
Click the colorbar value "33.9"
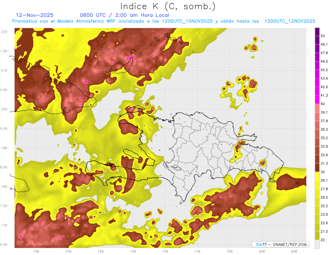[x=324, y=146]
